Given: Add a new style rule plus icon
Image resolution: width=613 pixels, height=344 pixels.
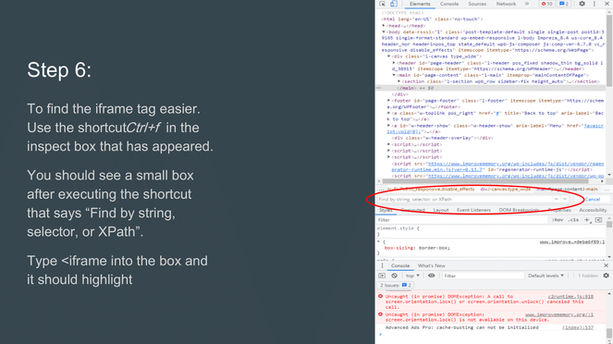Looking at the screenshot, I should click(587, 220).
